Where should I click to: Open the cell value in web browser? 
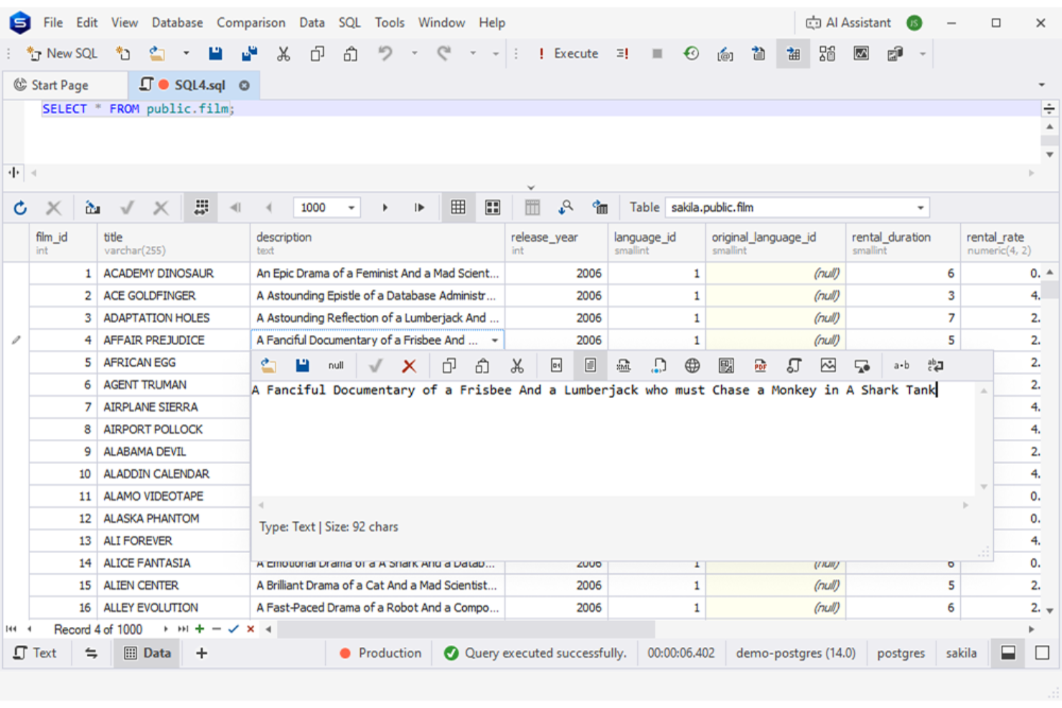pos(692,365)
